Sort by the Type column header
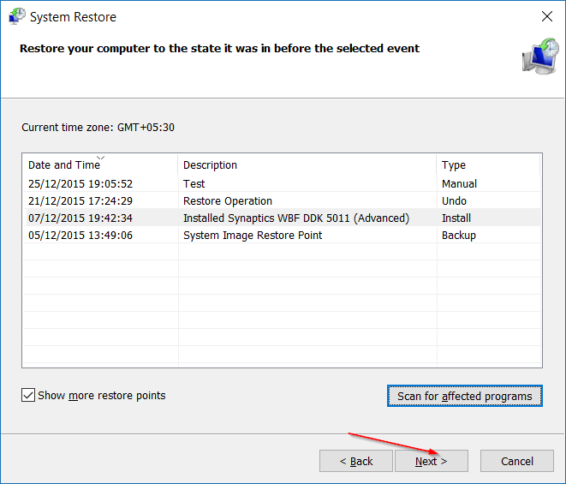566x484 pixels. click(x=488, y=164)
